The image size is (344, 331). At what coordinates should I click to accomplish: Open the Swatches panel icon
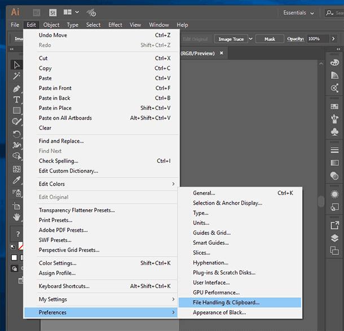(334, 107)
